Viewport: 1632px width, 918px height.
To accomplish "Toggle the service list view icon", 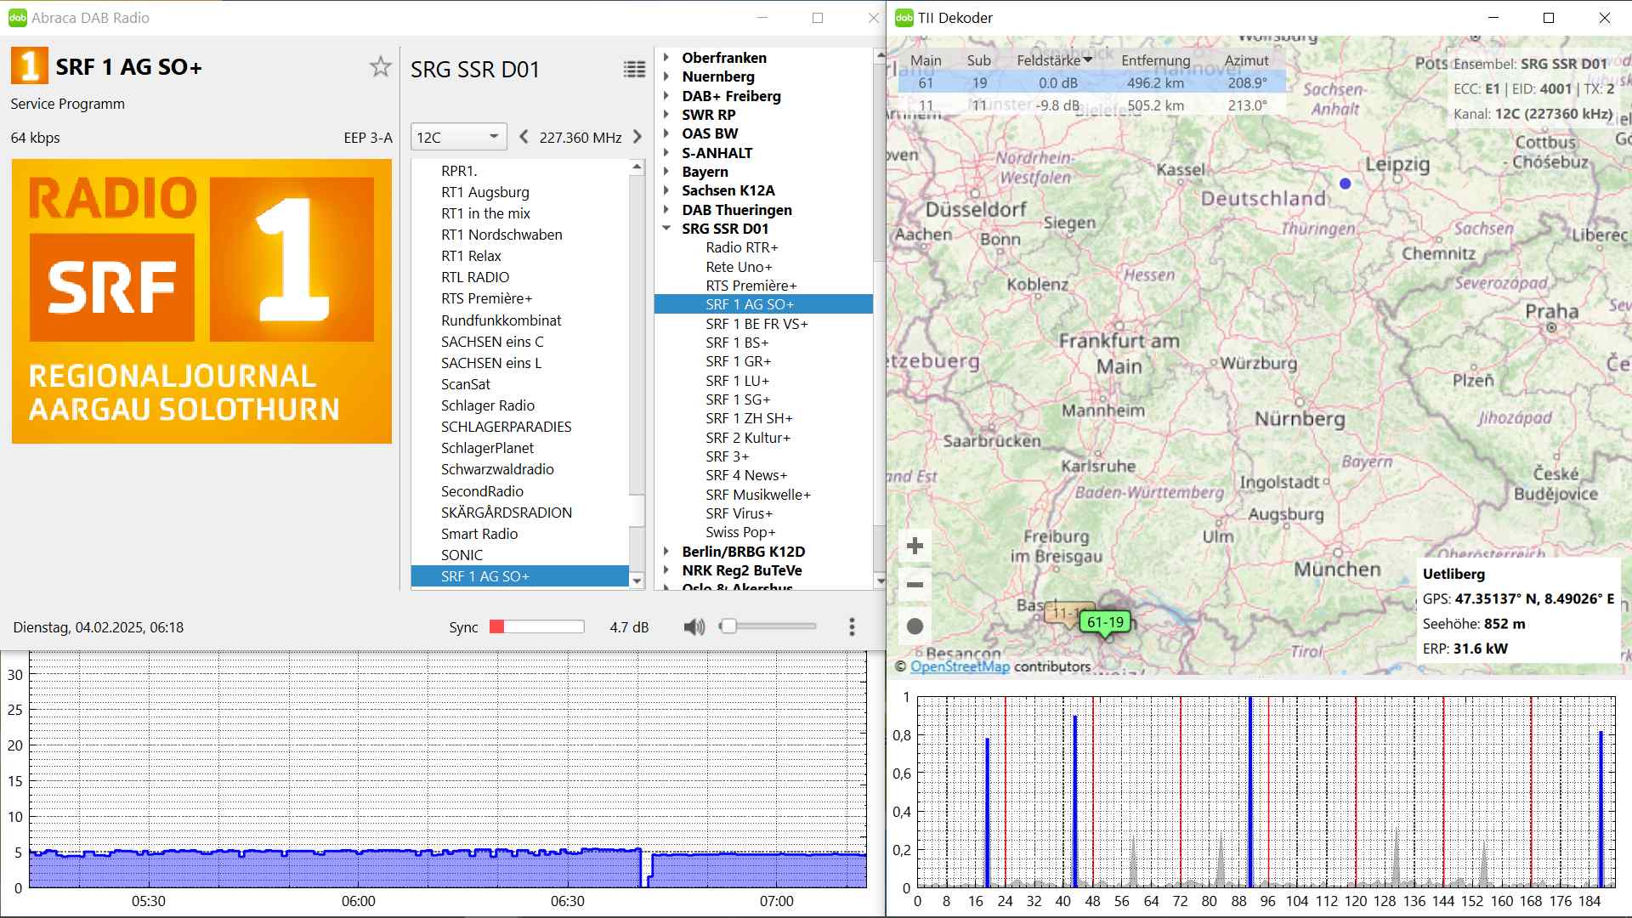I will click(634, 70).
